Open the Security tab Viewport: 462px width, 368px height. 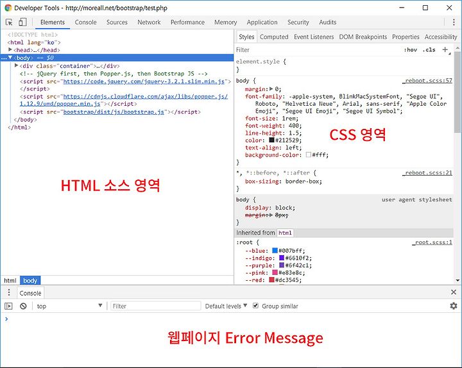pyautogui.click(x=298, y=22)
